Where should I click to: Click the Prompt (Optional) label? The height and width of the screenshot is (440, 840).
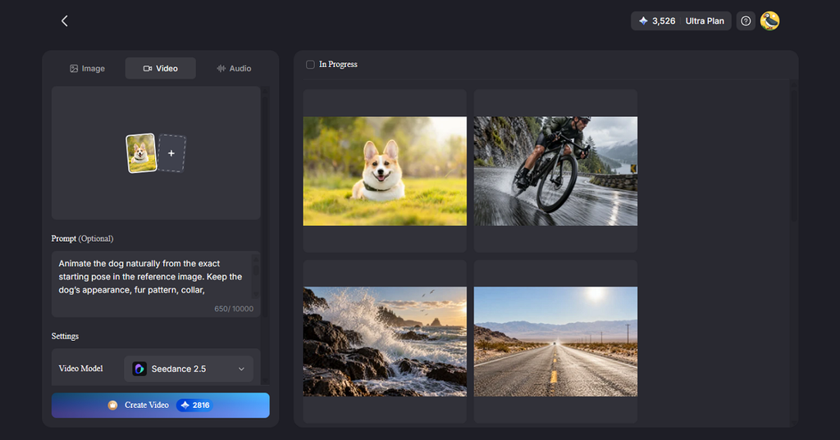point(82,238)
